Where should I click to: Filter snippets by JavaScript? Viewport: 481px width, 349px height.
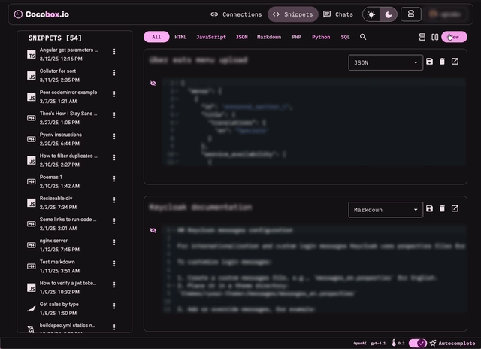(x=211, y=37)
